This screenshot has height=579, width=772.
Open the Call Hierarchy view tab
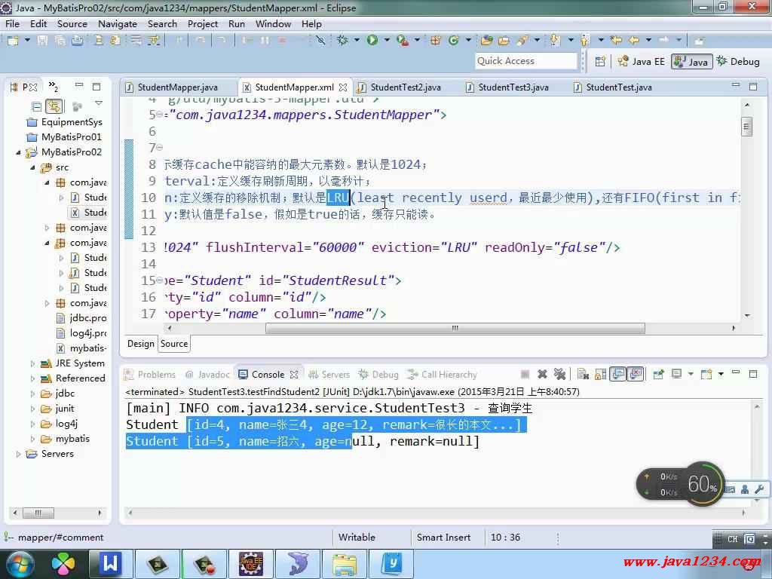(x=442, y=375)
